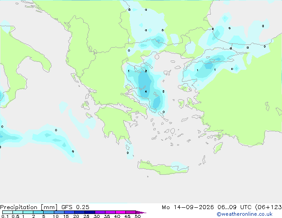Pick the legend swatch between 10 and 15

[59, 212]
